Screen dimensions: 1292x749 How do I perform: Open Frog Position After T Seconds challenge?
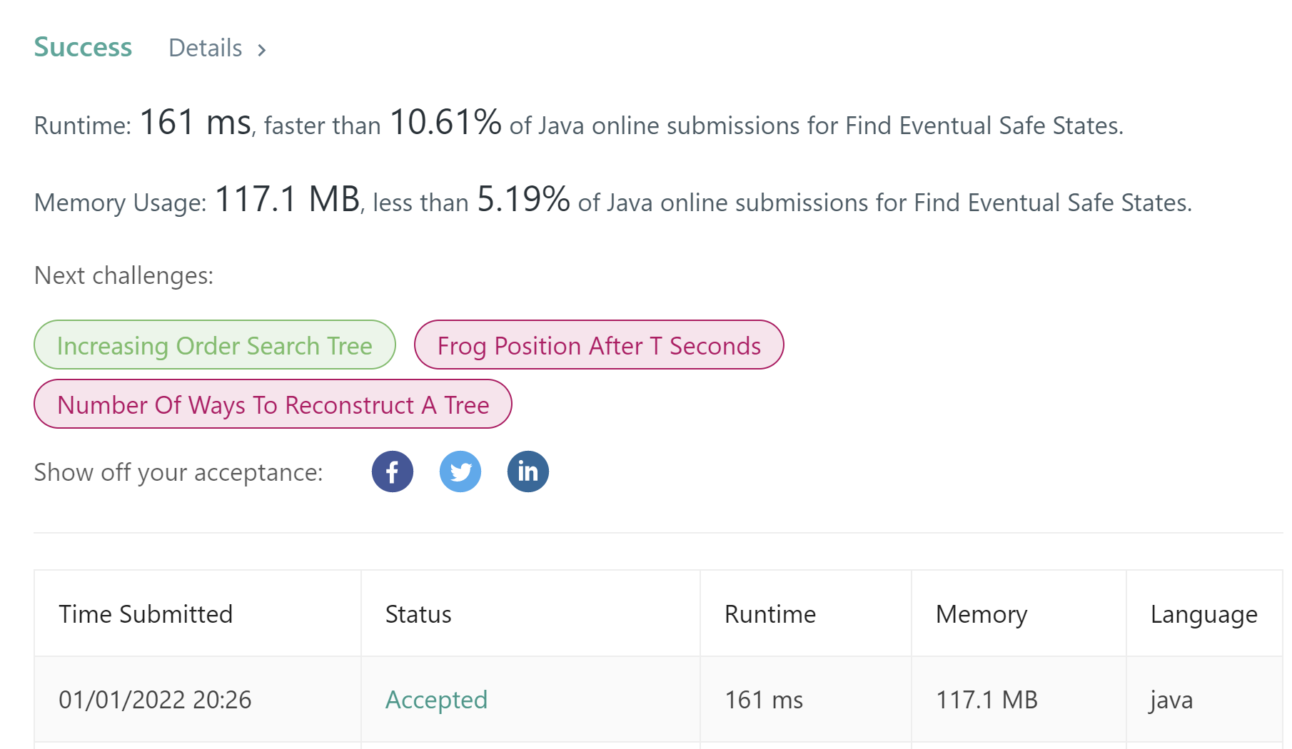(x=599, y=345)
